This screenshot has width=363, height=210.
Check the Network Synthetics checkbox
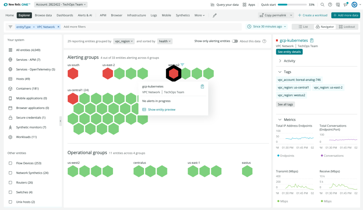point(10,173)
